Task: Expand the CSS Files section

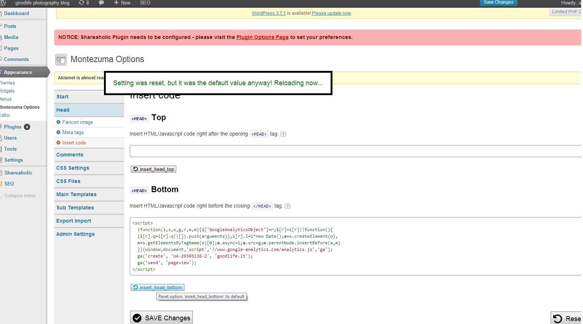Action: click(x=89, y=181)
